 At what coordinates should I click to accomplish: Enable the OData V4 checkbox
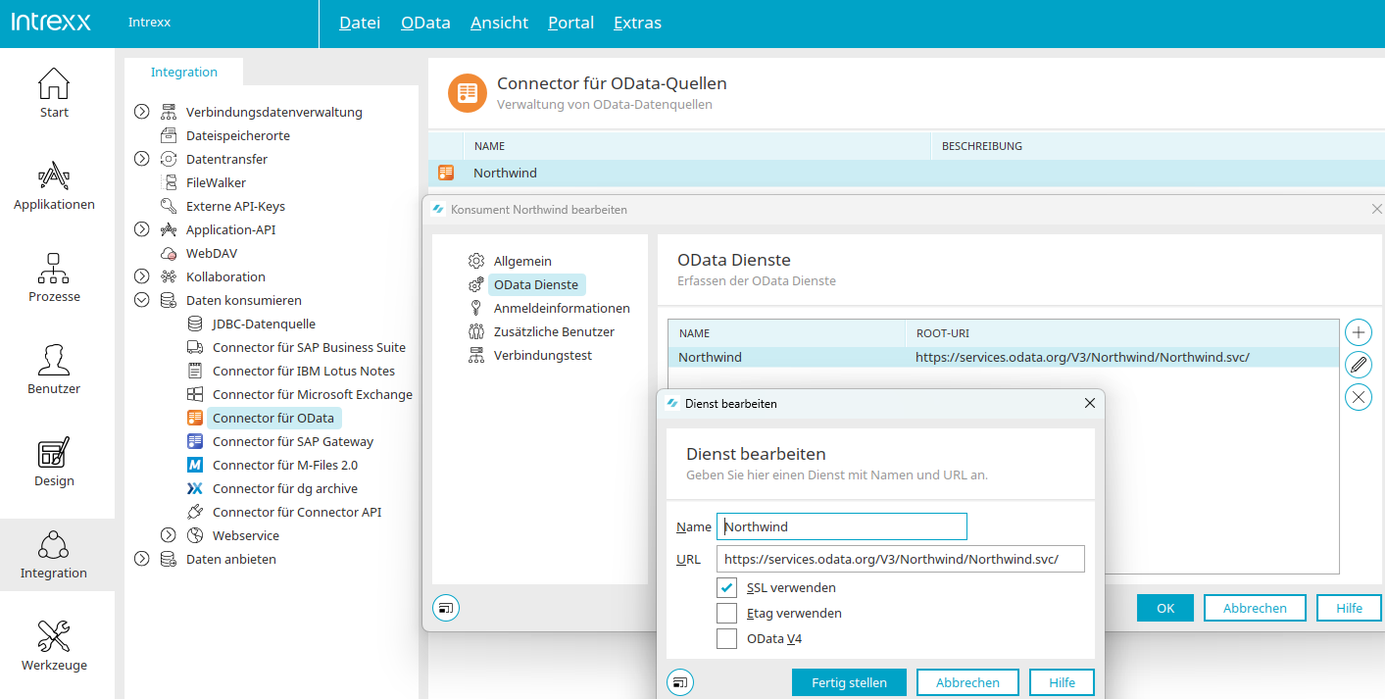click(x=726, y=639)
